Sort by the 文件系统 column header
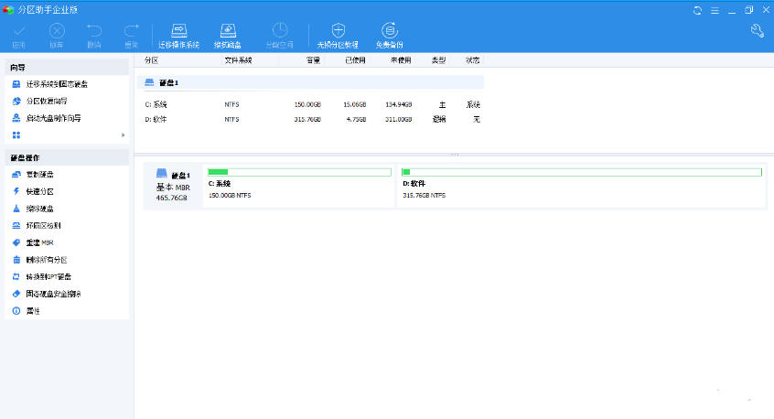This screenshot has width=774, height=419. click(x=238, y=60)
